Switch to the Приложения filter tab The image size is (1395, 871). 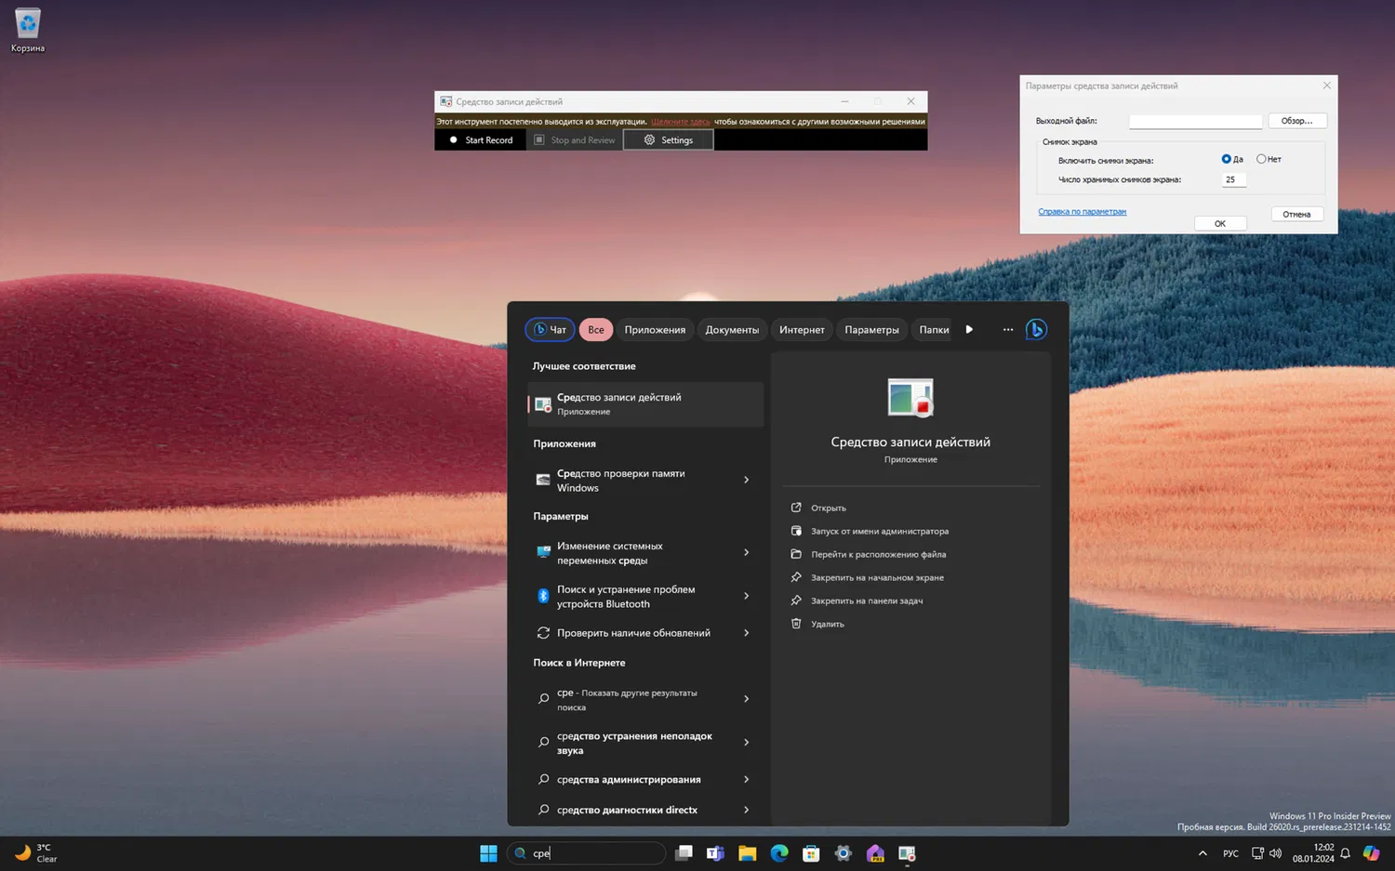(655, 329)
